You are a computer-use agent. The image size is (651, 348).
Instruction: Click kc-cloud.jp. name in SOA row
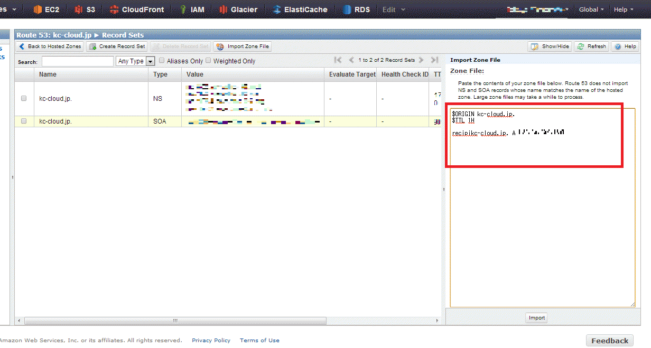pyautogui.click(x=55, y=121)
